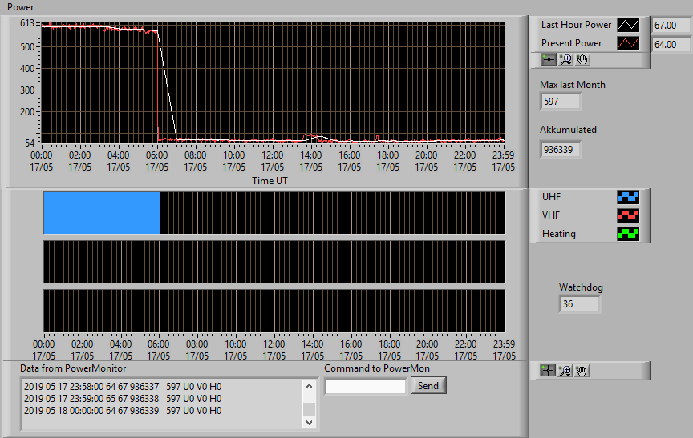Click the UHF blue legend swatch
Viewport: 693px width, 438px height.
click(x=628, y=197)
